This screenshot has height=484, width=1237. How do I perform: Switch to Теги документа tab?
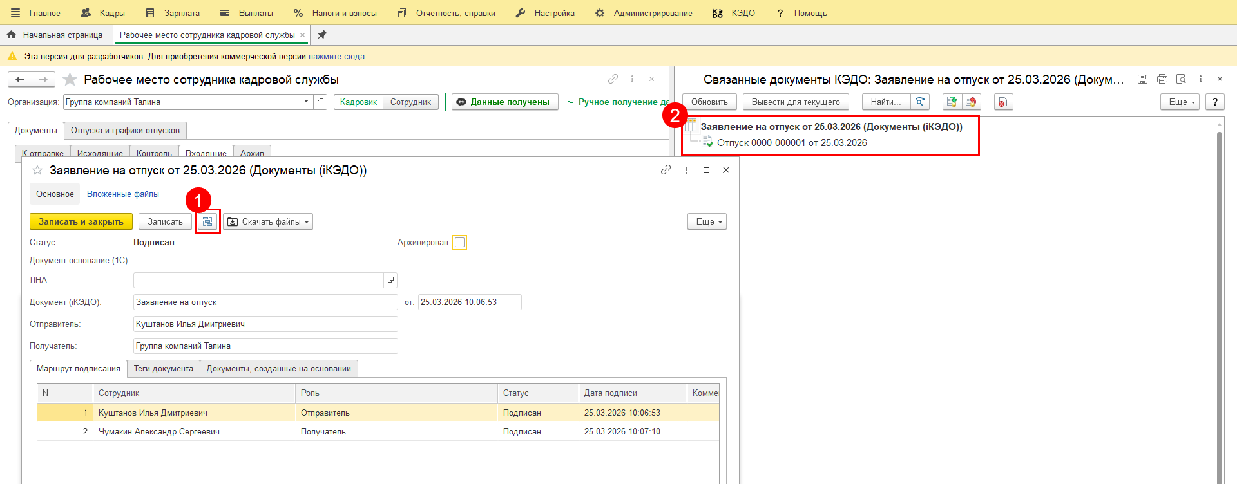(x=163, y=368)
